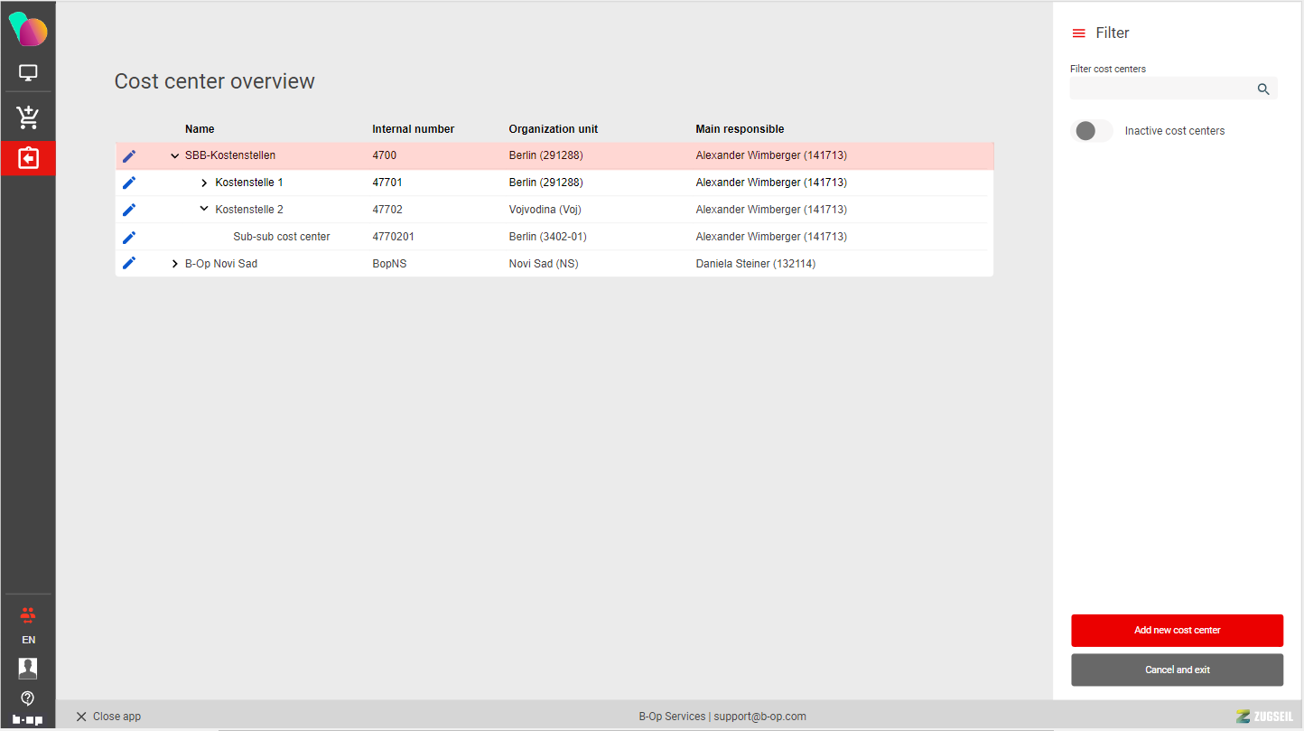Edit the Sub-sub cost center row
The height and width of the screenshot is (731, 1304).
point(129,237)
